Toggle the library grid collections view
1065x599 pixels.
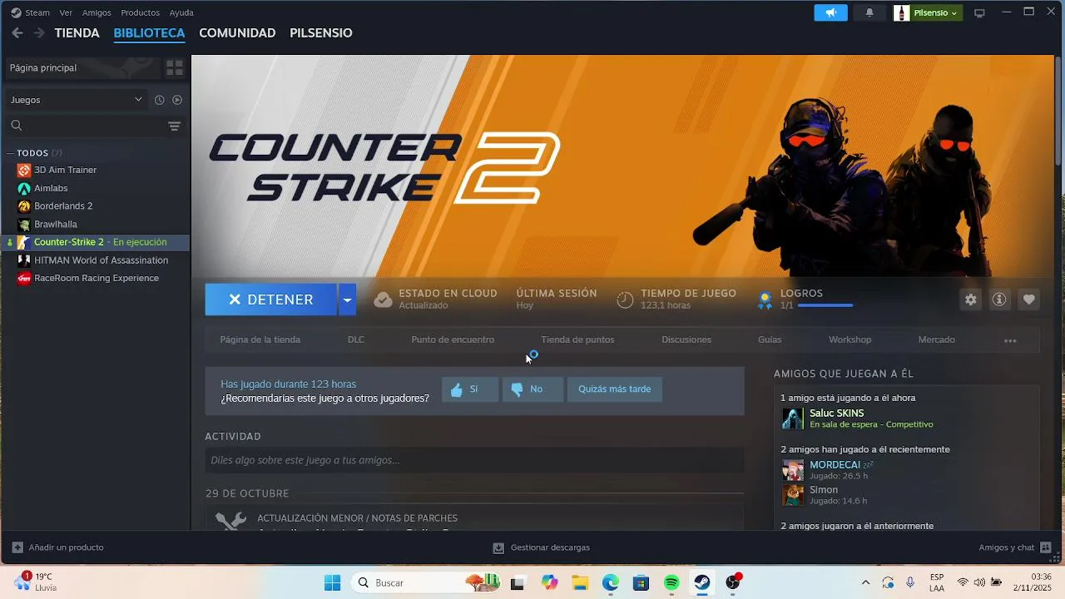click(x=175, y=67)
